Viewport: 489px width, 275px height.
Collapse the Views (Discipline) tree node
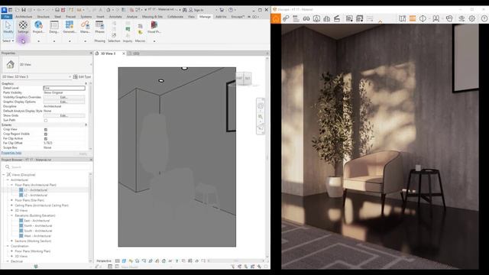coord(4,175)
